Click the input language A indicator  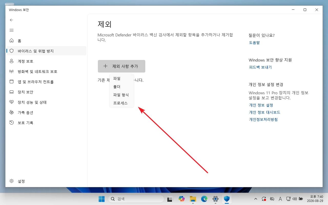click(280, 199)
